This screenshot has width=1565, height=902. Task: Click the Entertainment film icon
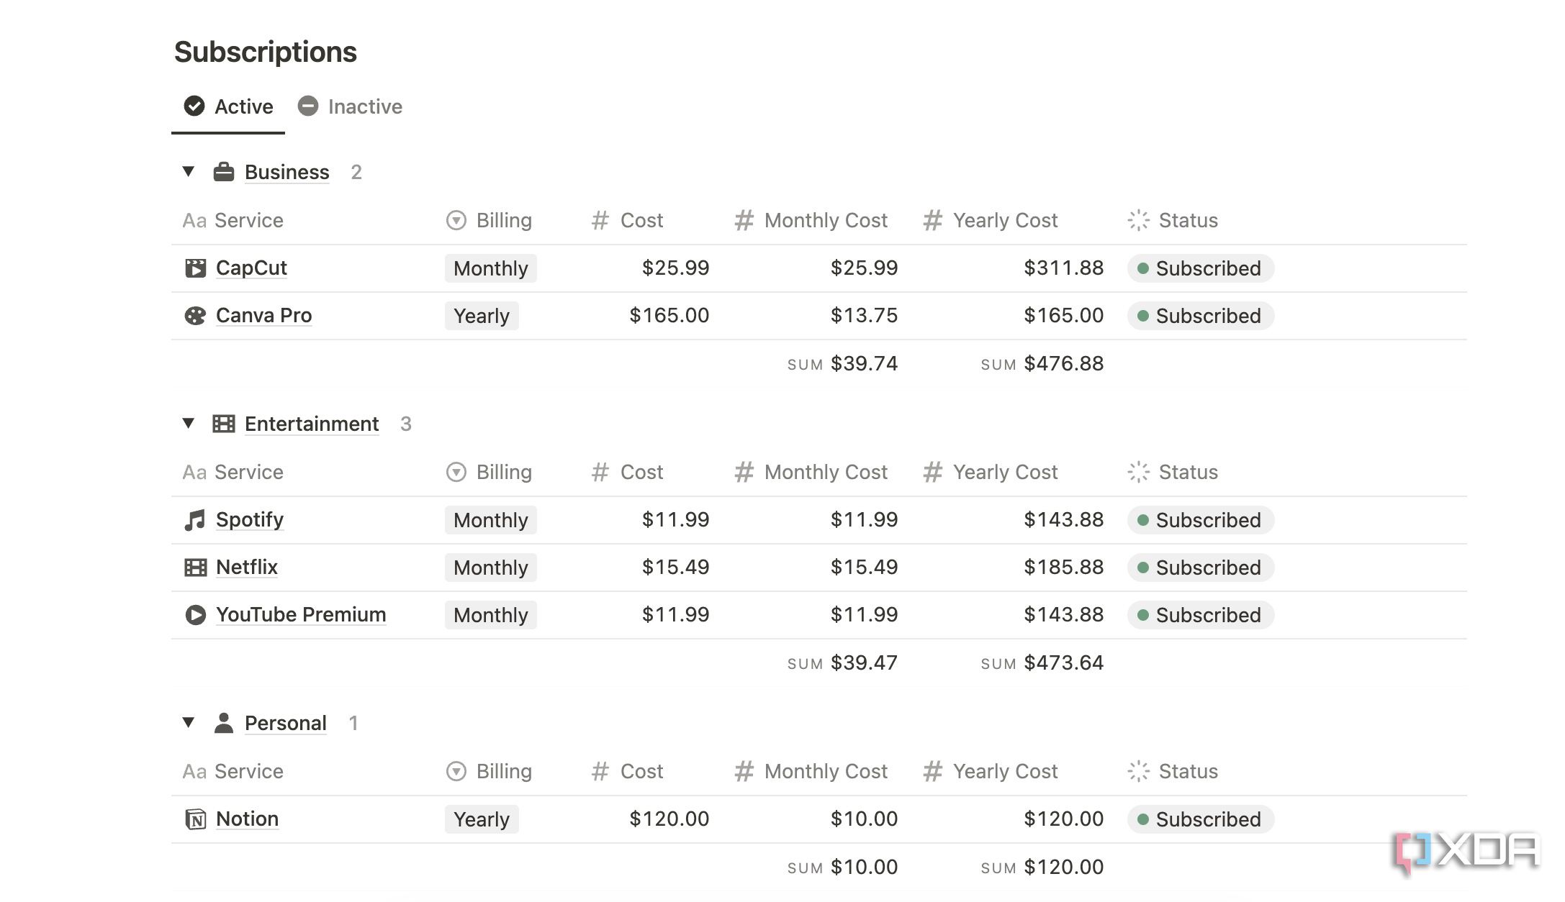tap(224, 424)
